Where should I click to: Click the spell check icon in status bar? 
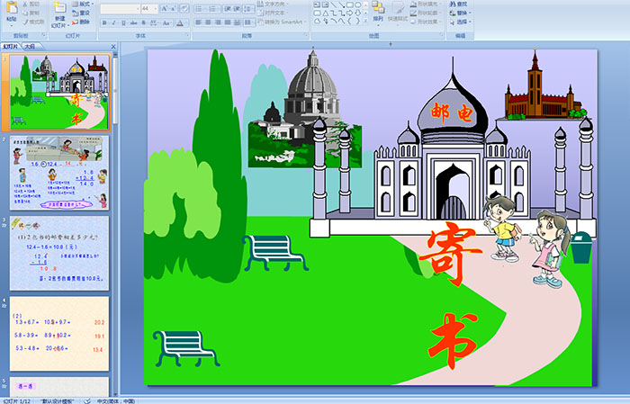87,400
